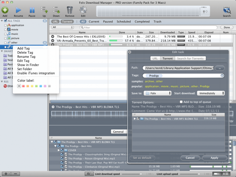Image resolution: width=236 pixels, height=177 pixels.
Task: Click the Apply button
Action: coord(214,158)
